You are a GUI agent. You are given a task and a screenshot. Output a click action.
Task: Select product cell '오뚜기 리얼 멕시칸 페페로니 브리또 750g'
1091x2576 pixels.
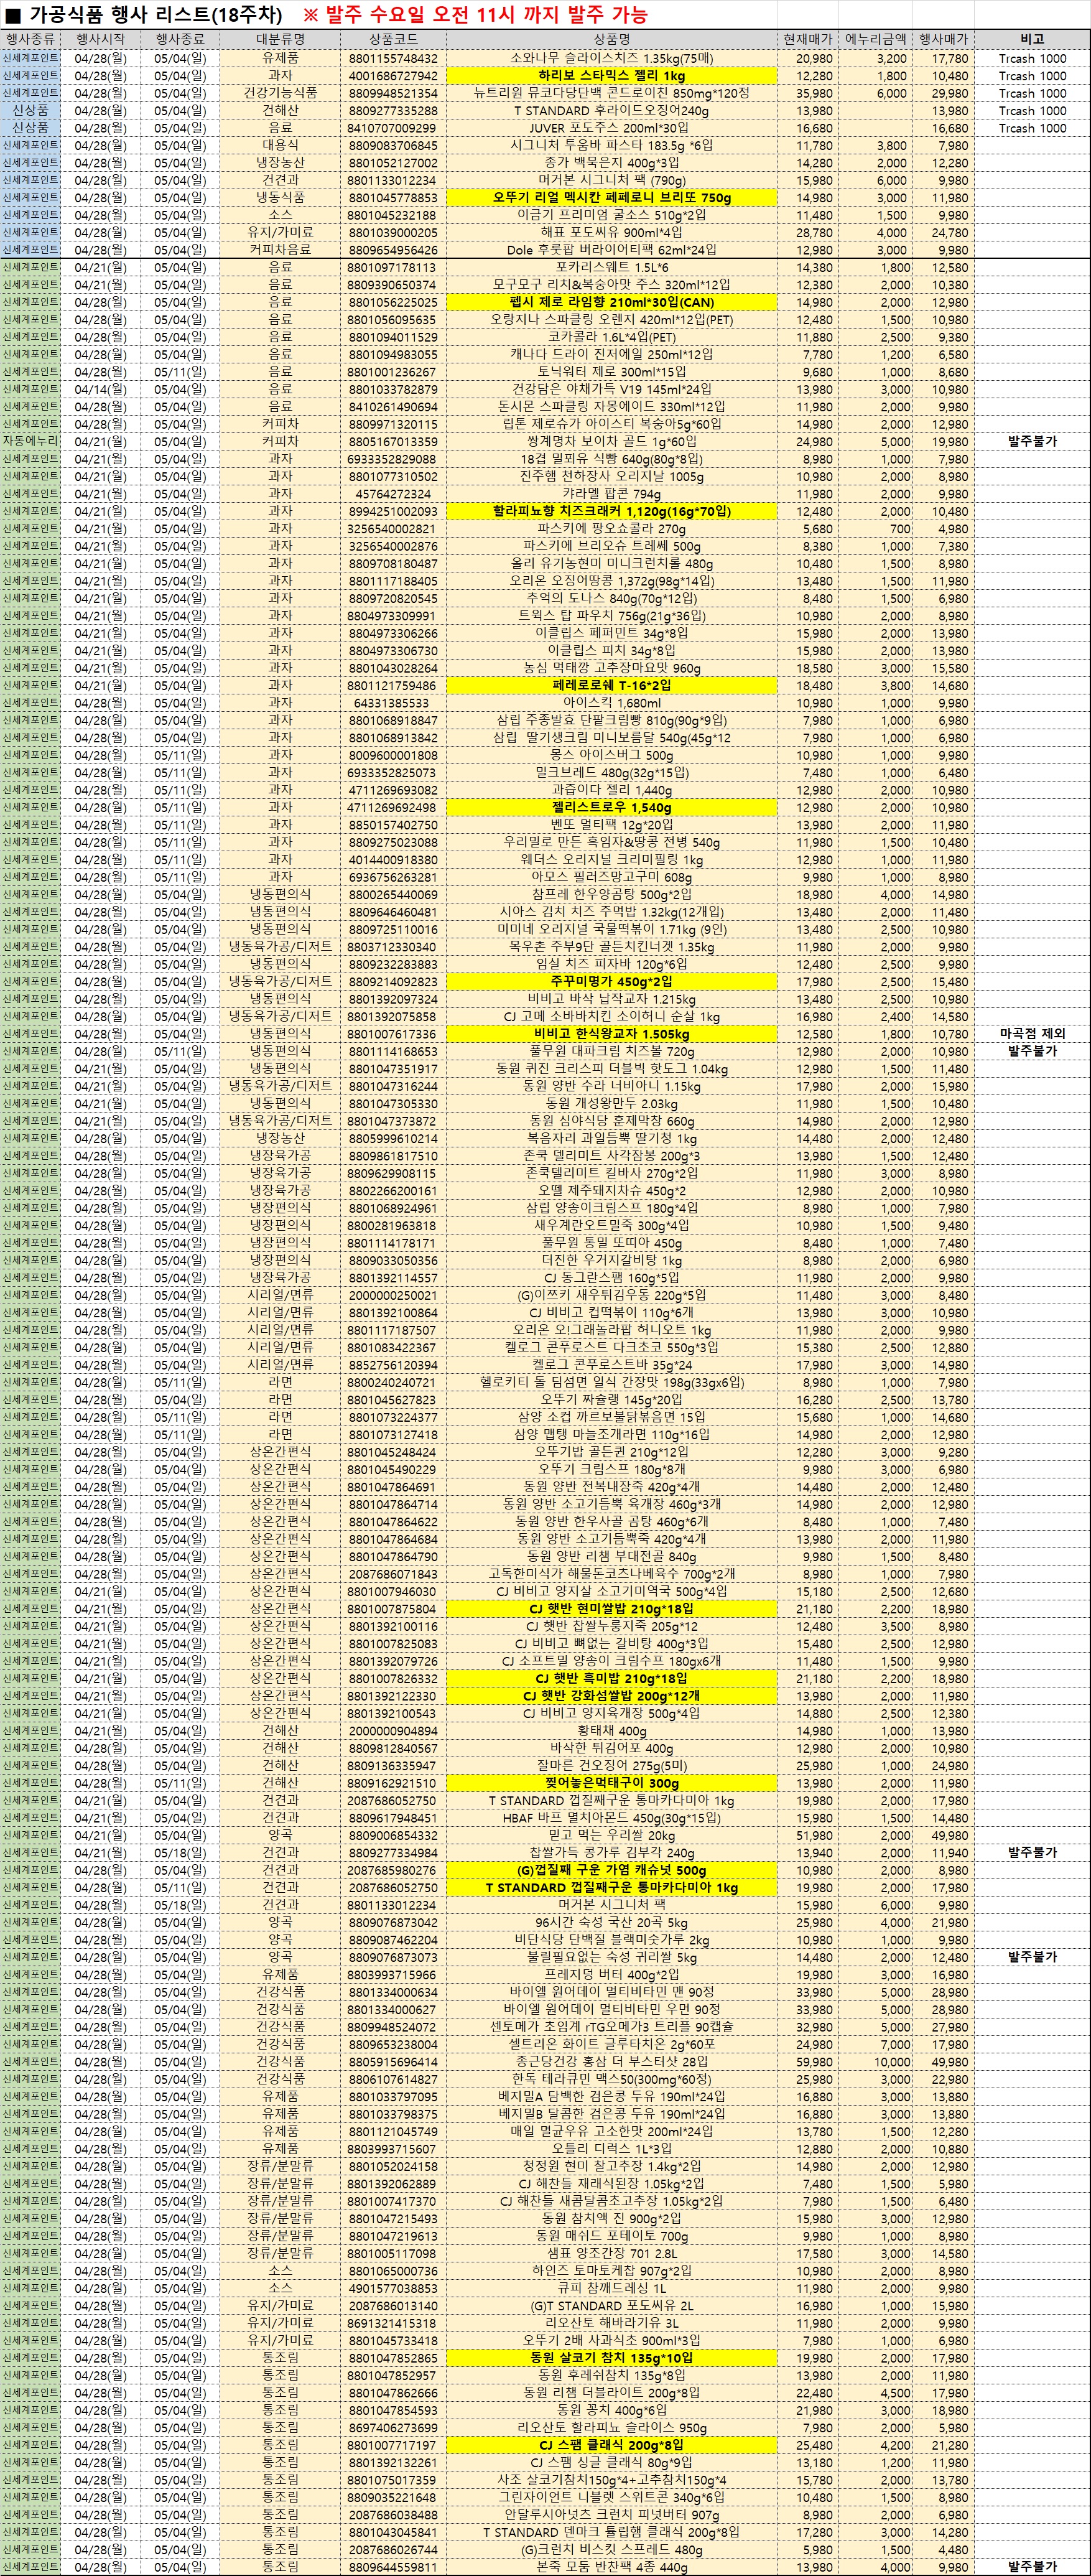(x=612, y=197)
